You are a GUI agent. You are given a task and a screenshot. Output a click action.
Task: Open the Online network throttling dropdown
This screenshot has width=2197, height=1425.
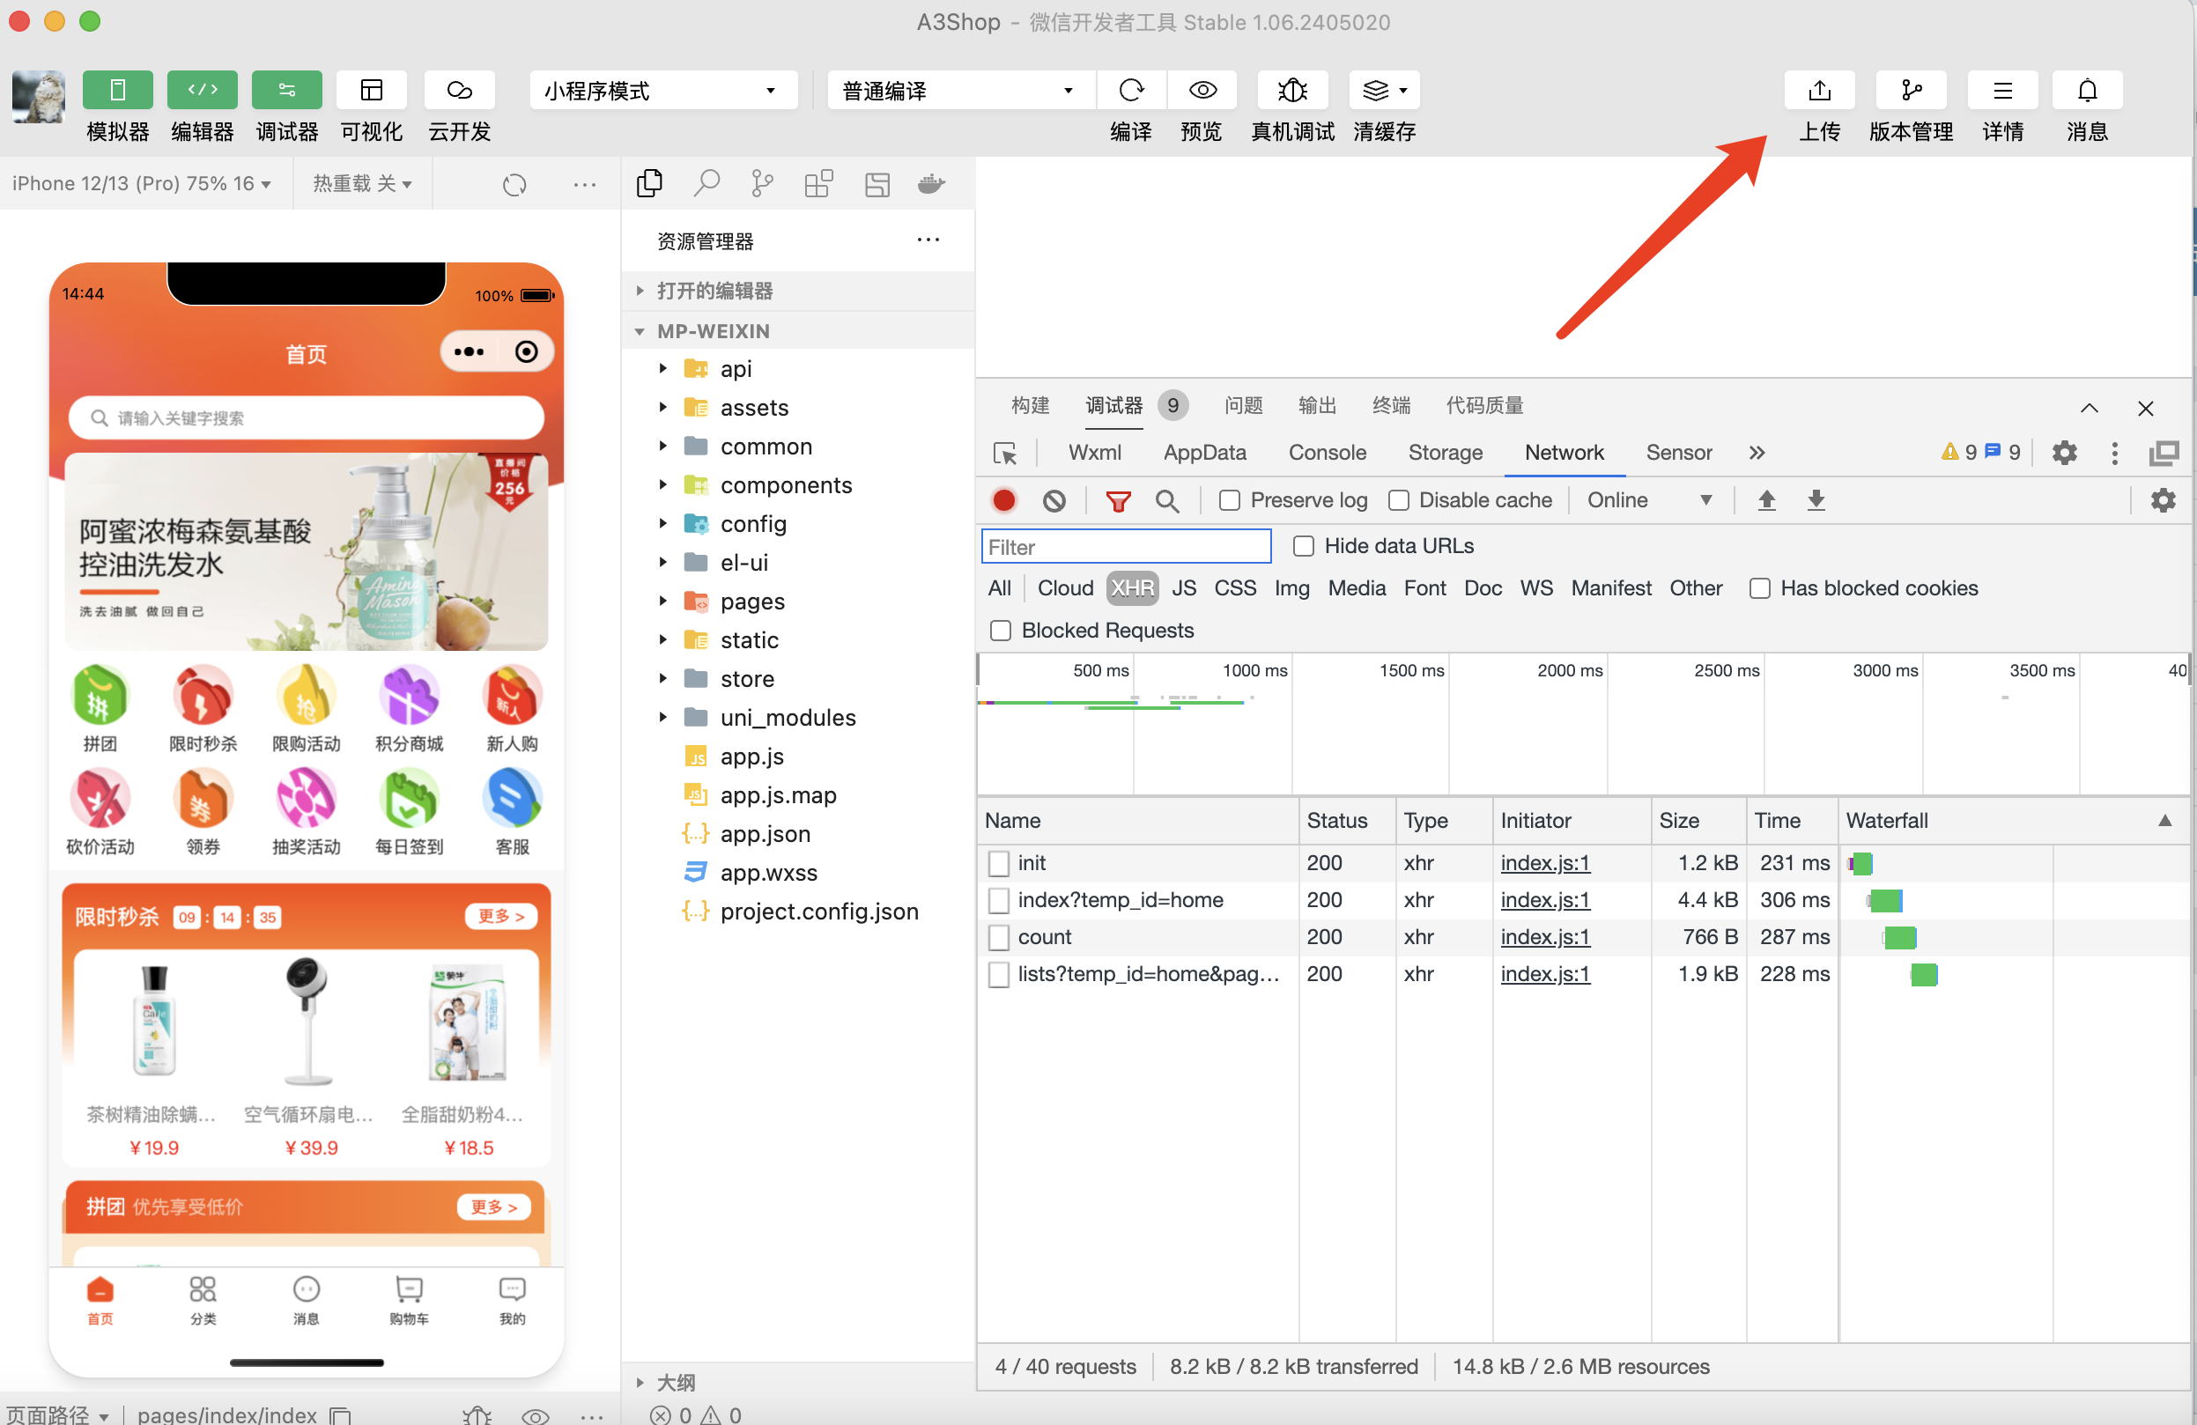1650,500
